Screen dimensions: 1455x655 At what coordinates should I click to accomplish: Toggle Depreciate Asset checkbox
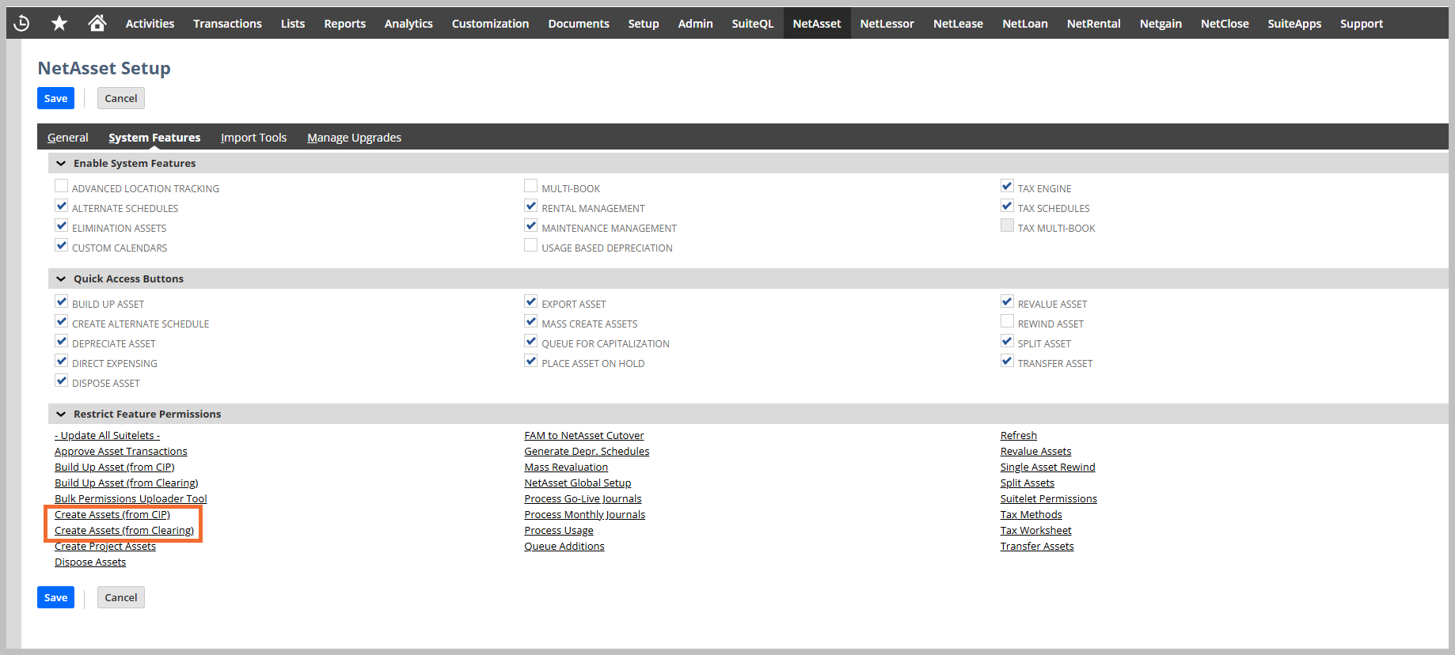tap(62, 341)
